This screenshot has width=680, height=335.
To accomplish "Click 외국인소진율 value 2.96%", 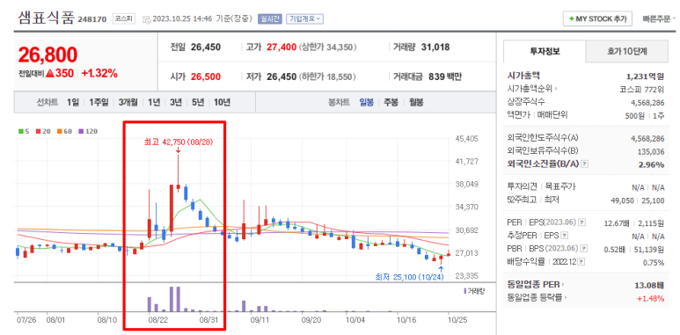I will (x=651, y=164).
